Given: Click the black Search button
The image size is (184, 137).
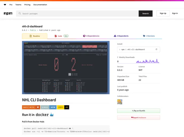Looking at the screenshot, I should coord(145,13).
